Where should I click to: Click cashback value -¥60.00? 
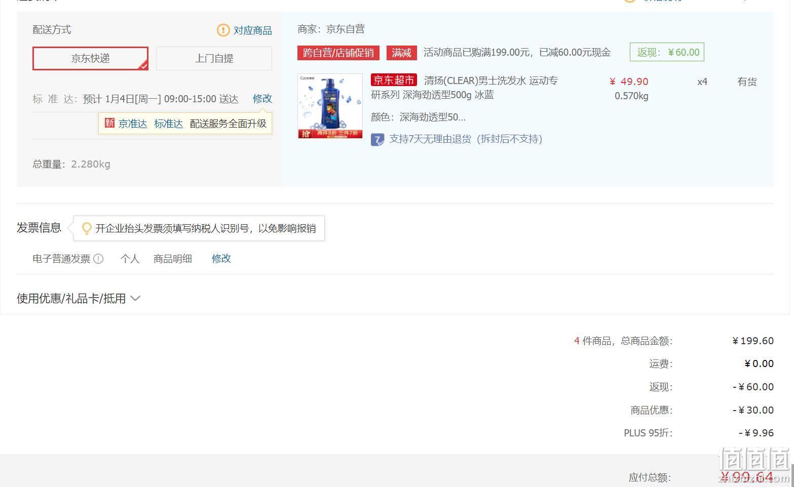tap(753, 387)
